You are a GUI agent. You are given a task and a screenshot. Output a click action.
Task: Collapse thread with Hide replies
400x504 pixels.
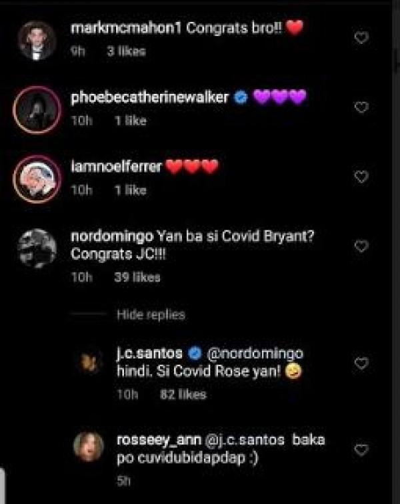click(x=151, y=315)
